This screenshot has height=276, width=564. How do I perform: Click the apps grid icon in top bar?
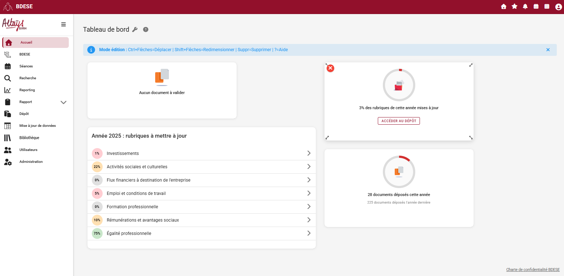[x=547, y=6]
